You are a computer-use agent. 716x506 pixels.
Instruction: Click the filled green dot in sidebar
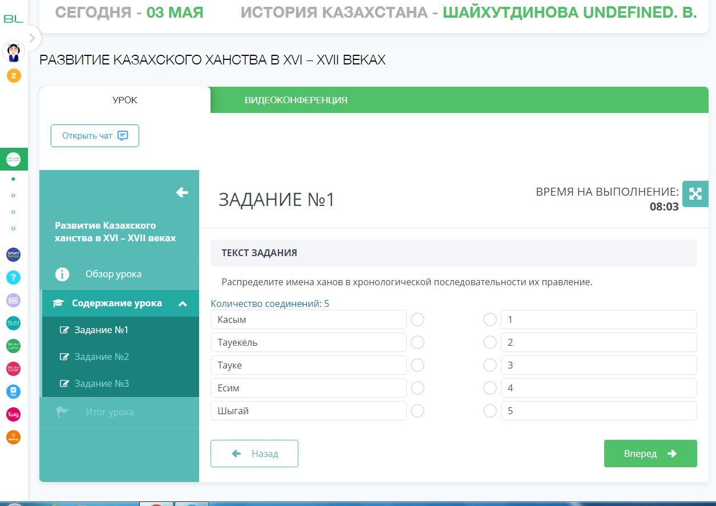13,179
